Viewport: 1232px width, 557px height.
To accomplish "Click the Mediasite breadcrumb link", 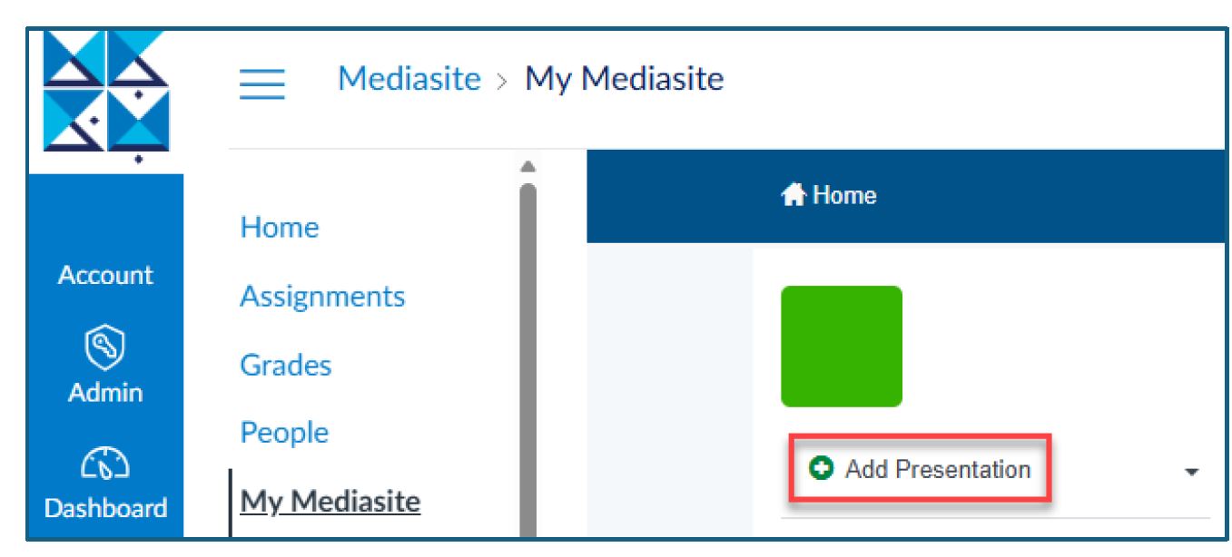I will point(409,79).
